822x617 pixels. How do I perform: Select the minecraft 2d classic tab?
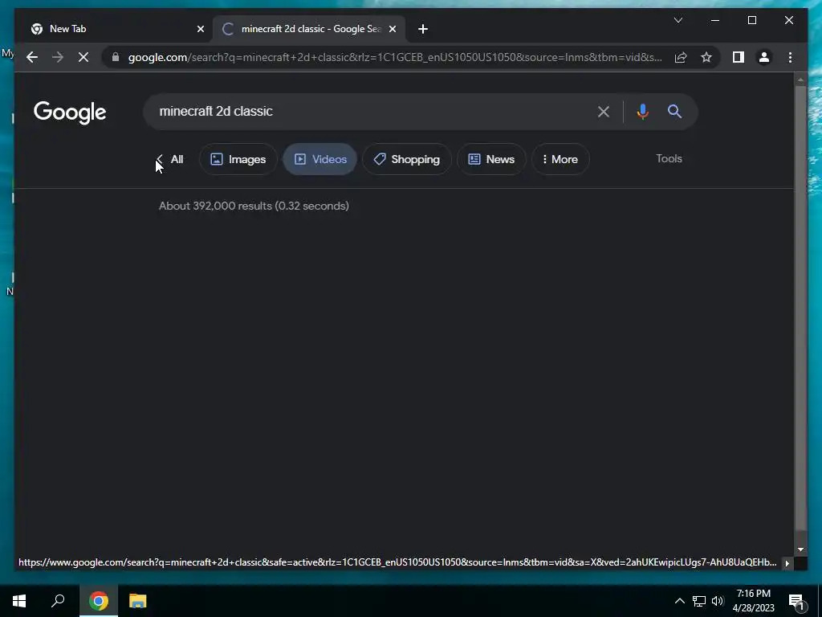point(309,29)
